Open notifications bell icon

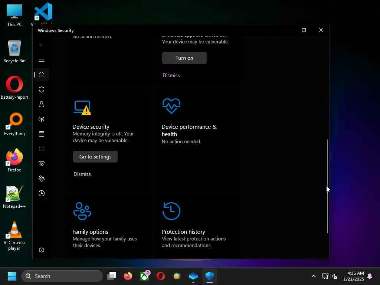pos(370,276)
